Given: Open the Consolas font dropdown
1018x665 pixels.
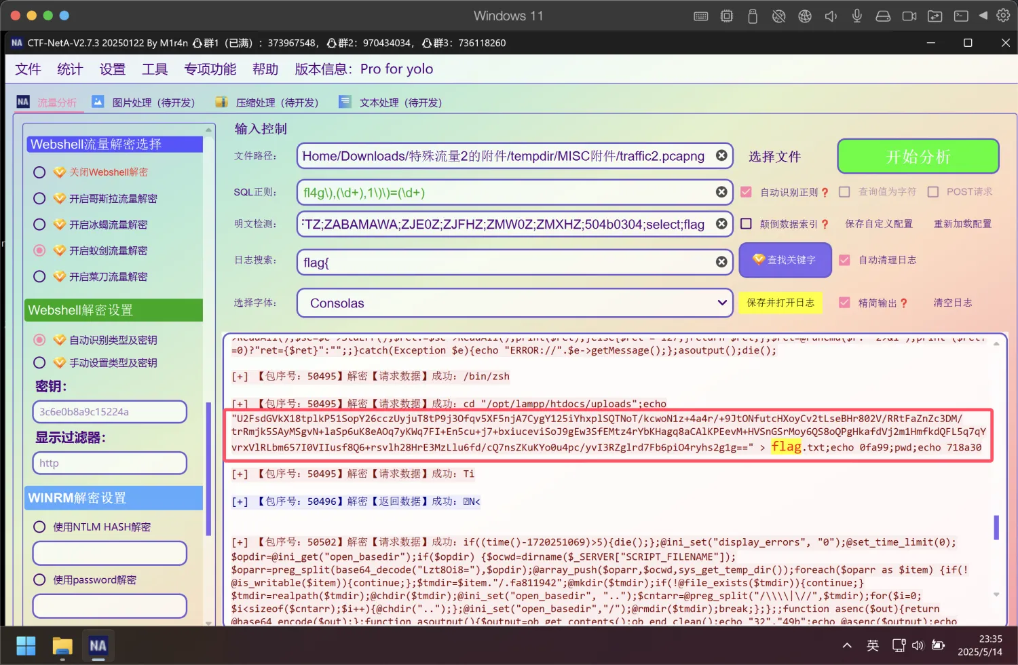Looking at the screenshot, I should click(x=514, y=303).
